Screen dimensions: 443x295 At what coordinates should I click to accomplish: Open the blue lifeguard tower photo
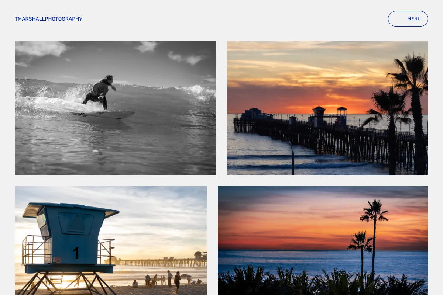coord(111,240)
